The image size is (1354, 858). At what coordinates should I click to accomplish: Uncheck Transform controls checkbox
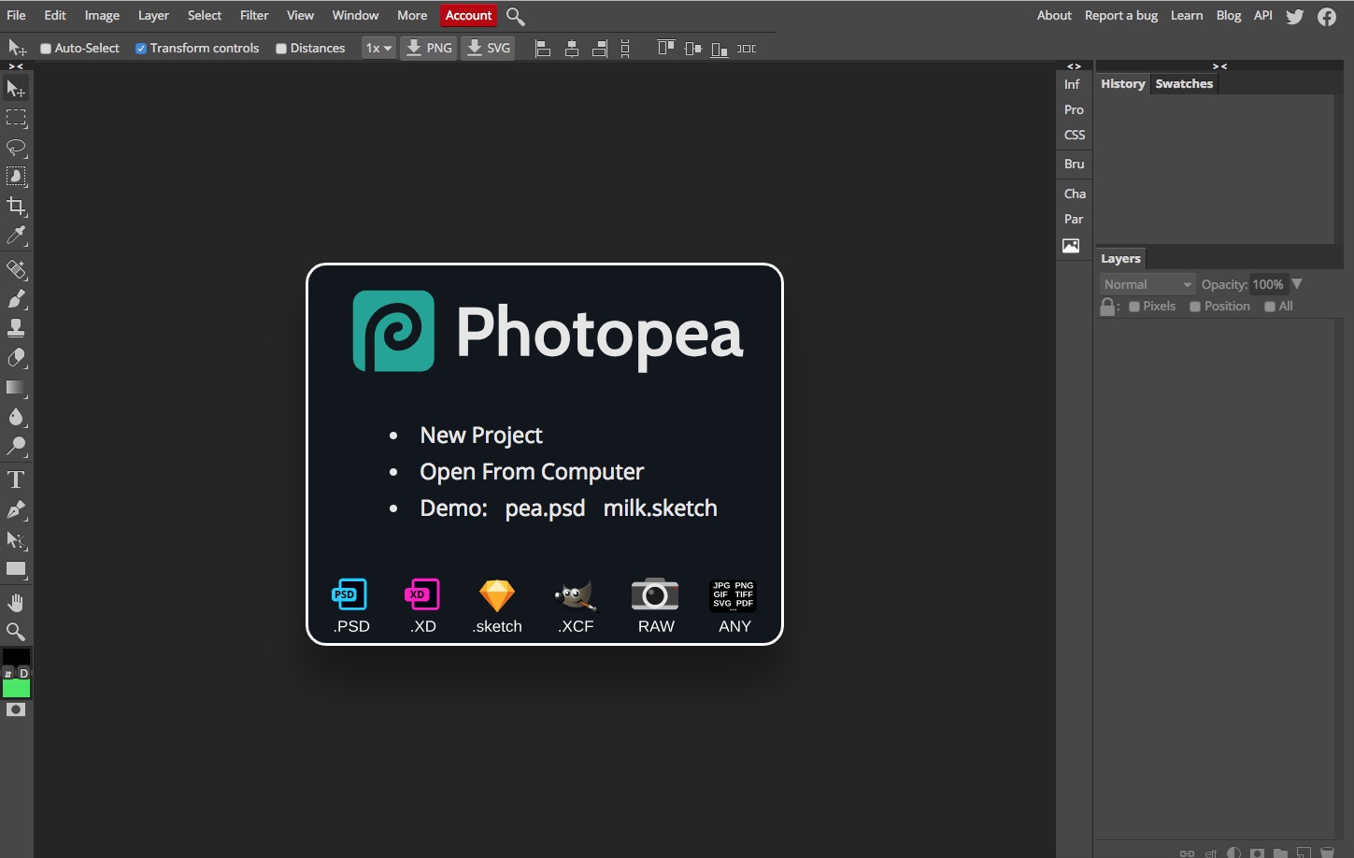coord(141,49)
